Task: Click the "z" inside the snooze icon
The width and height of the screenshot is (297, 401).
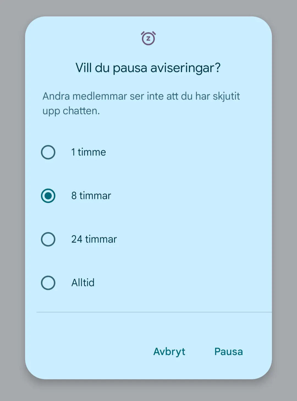Action: (148, 39)
